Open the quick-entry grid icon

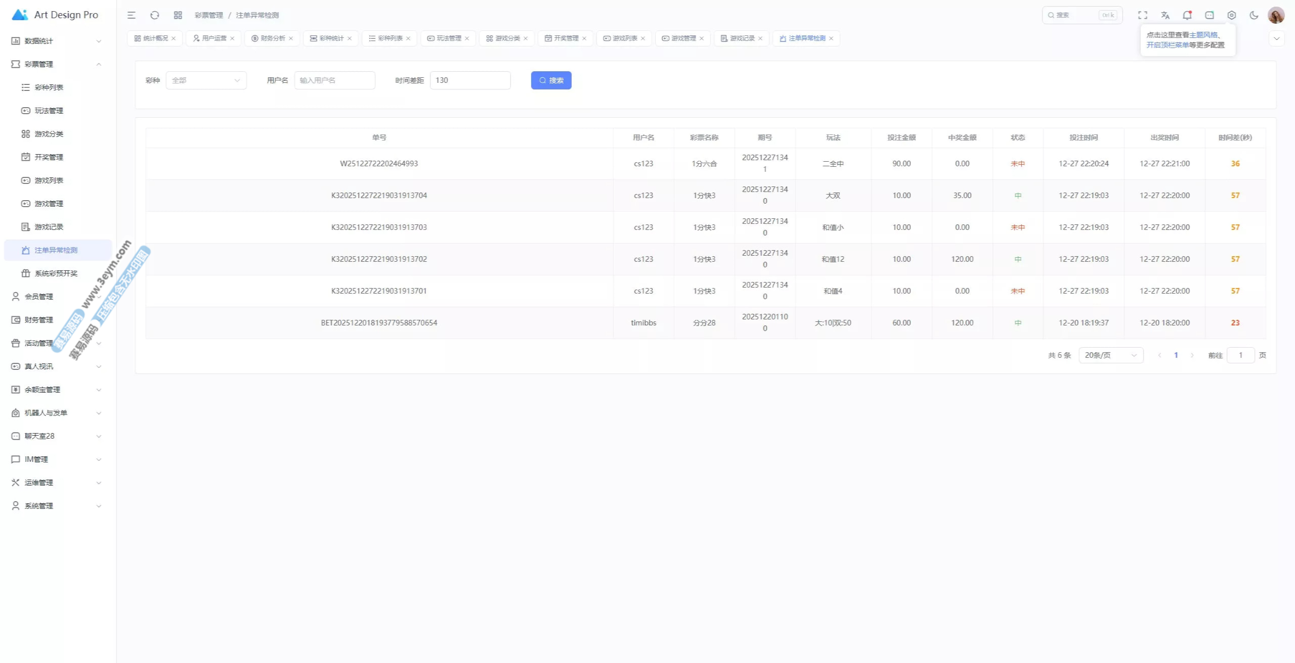coord(178,15)
